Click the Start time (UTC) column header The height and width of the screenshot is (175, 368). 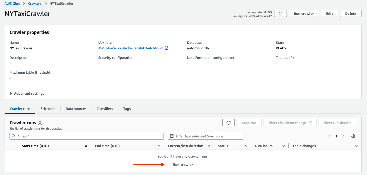(35, 146)
